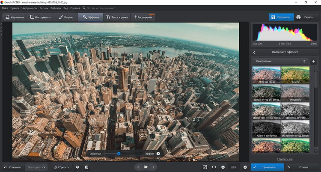Click the Сбросить все link

click(x=285, y=159)
